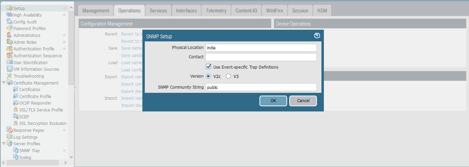Select Troubleshooting in the sidebar

coord(29,76)
